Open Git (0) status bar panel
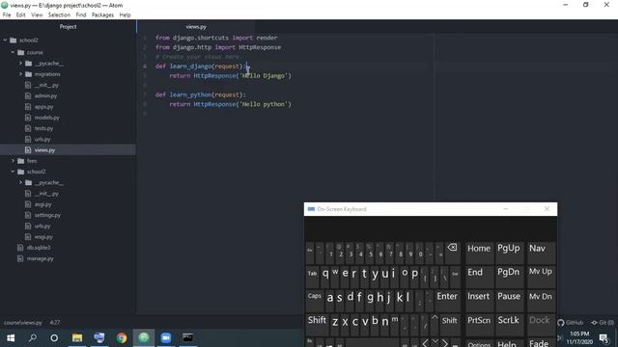Screen dimensions: 618x347 click(603, 323)
